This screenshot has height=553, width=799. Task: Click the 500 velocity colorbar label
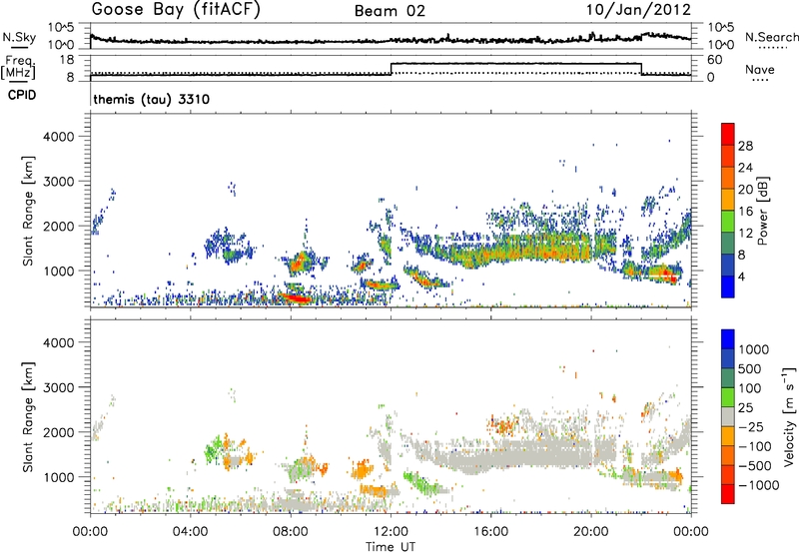(x=751, y=369)
